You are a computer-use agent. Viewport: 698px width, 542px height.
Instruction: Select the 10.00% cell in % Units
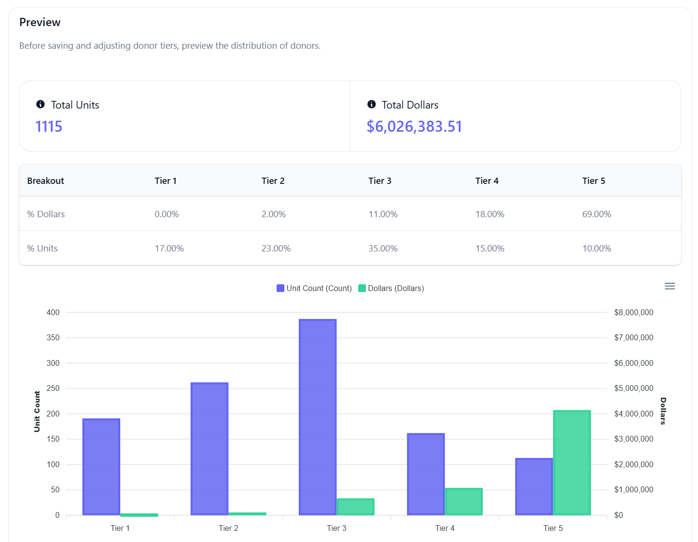(597, 249)
